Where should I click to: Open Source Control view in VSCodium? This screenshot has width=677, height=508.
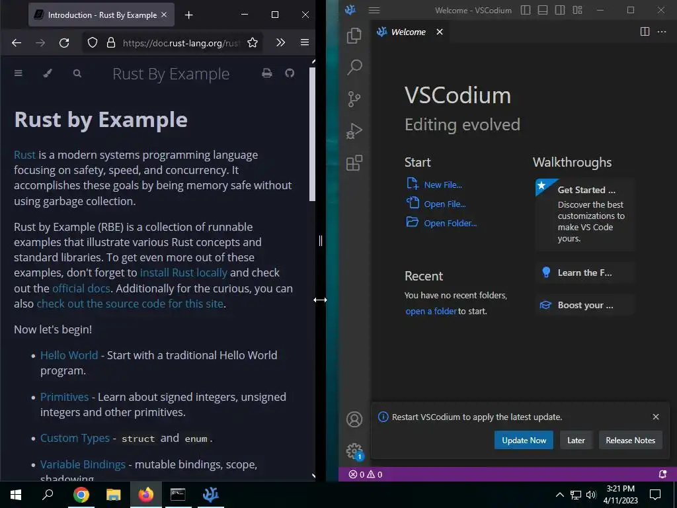pyautogui.click(x=354, y=99)
